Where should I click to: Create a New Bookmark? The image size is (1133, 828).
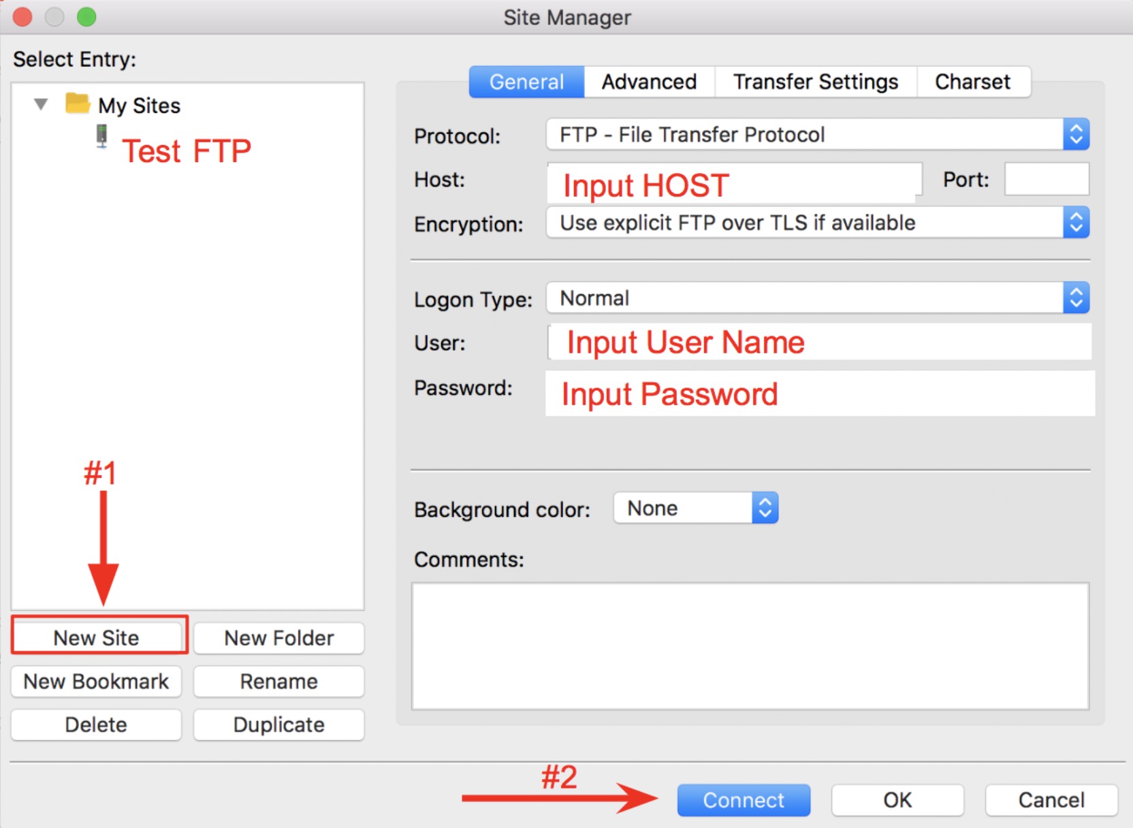click(96, 682)
